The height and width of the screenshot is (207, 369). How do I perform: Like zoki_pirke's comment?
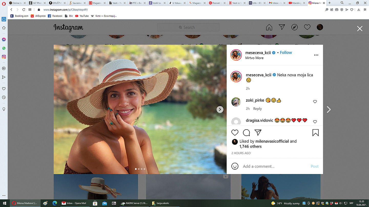[x=315, y=102]
